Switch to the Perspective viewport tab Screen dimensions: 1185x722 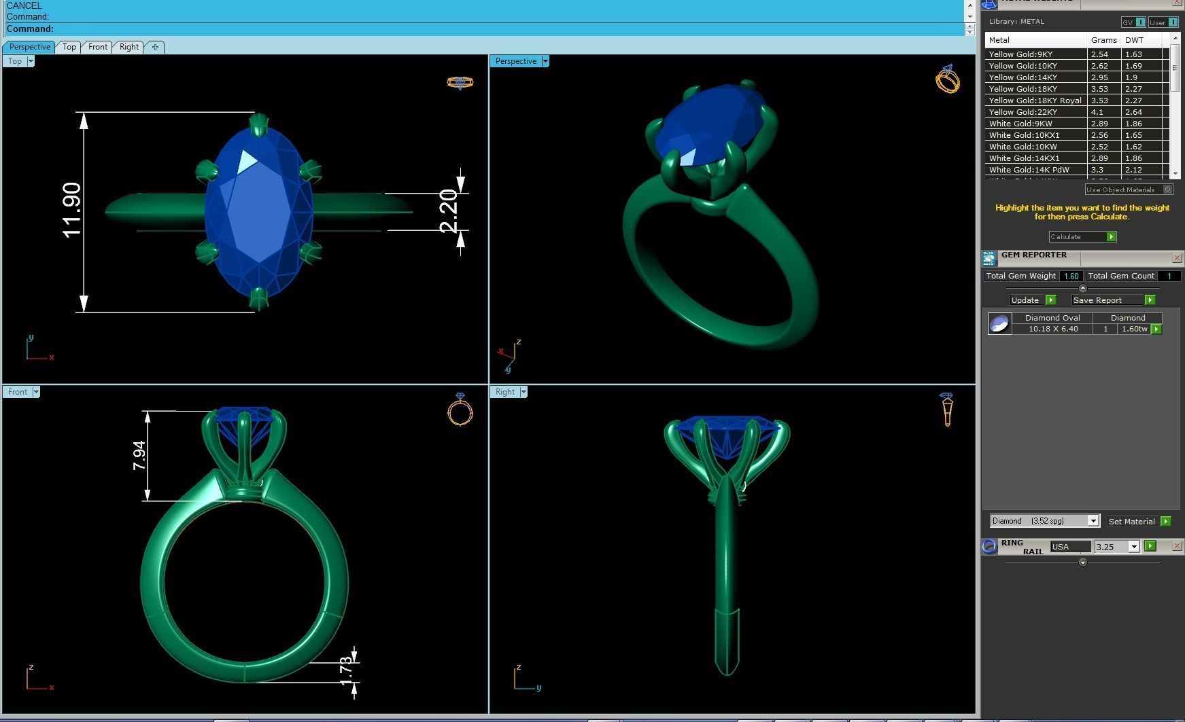(x=30, y=47)
